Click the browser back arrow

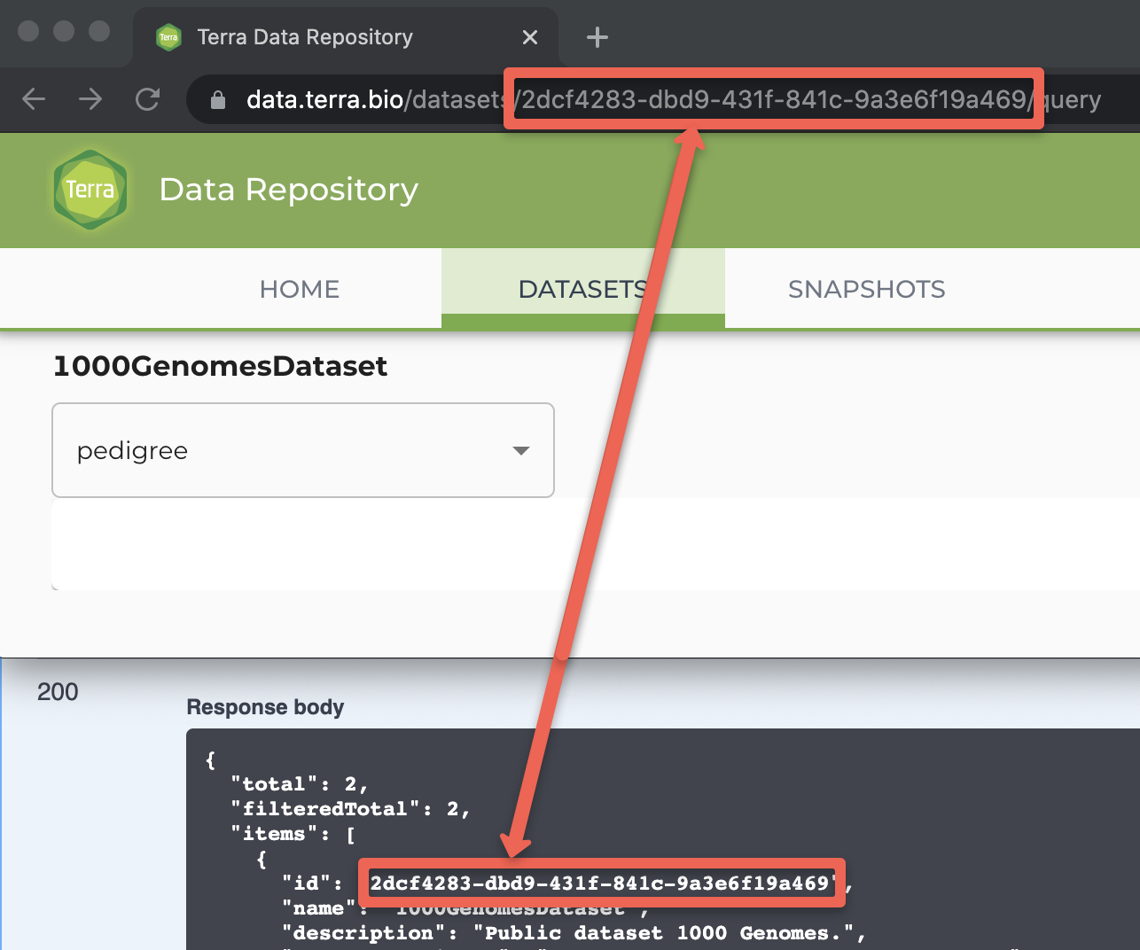click(x=34, y=99)
